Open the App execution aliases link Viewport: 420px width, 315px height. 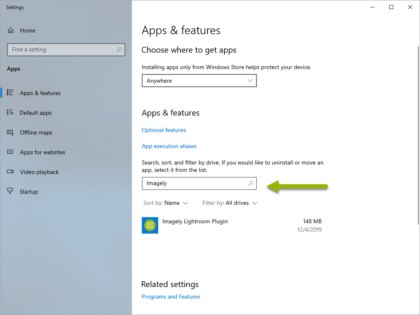(x=169, y=146)
